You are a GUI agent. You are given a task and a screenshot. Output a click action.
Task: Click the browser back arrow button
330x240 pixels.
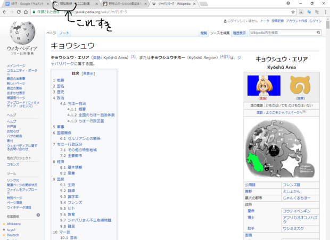point(5,11)
